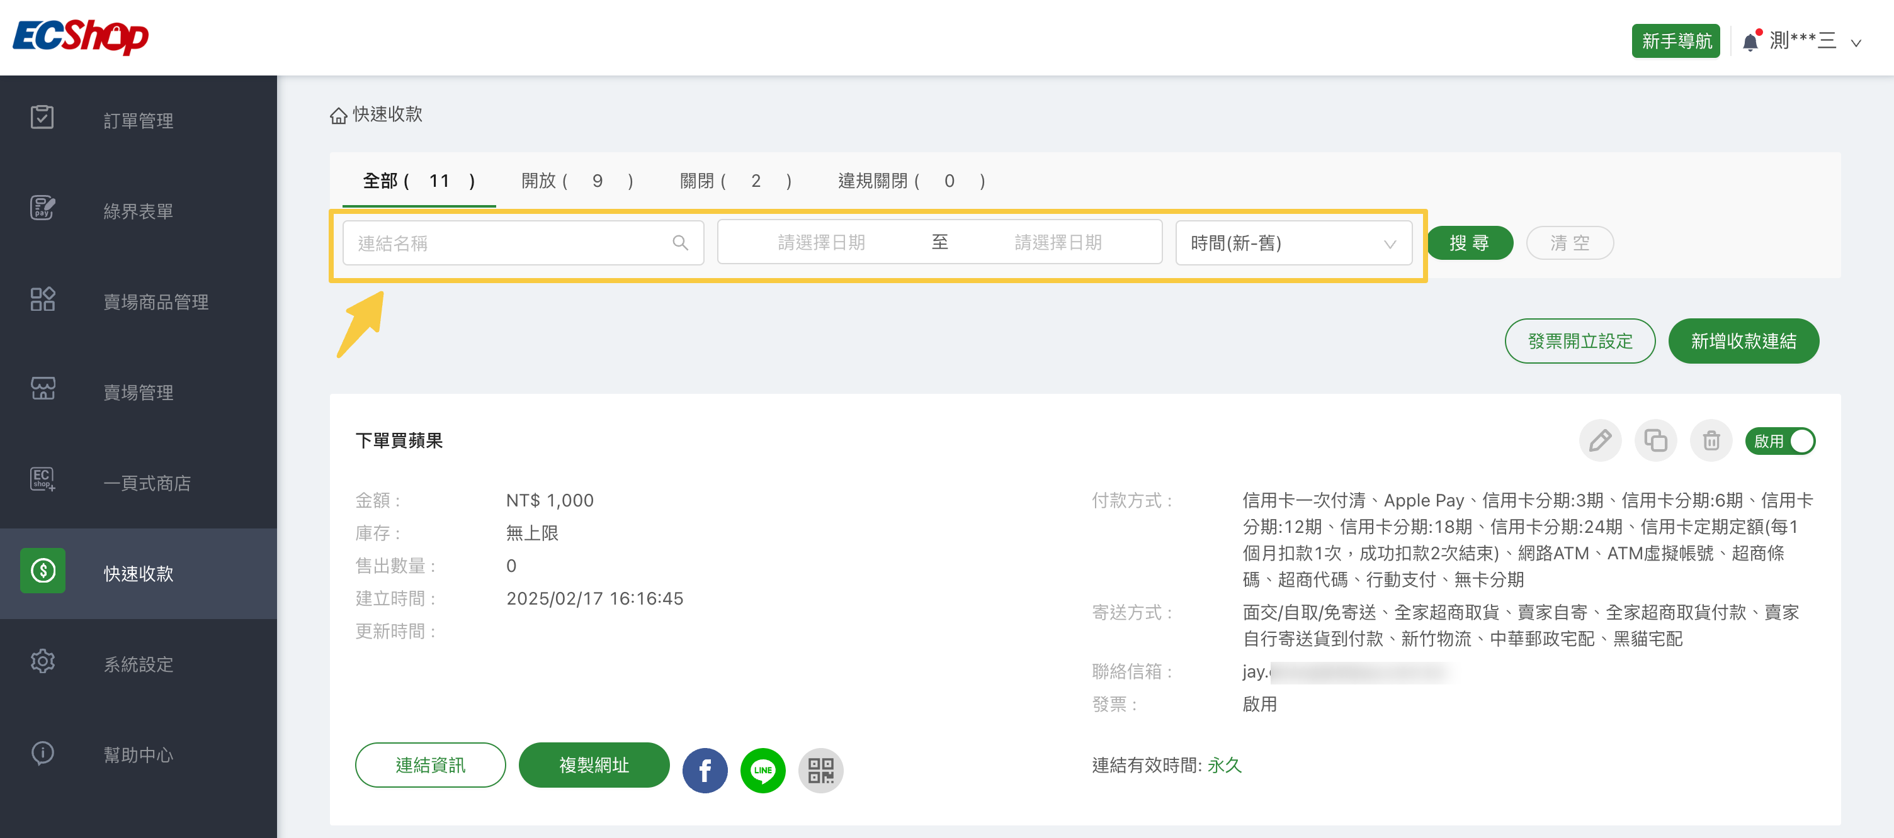
Task: Share link via Facebook icon
Action: tap(705, 771)
